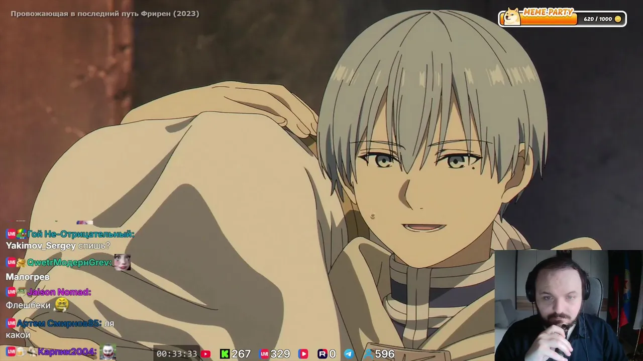This screenshot has height=361, width=643.
Task: Click username Гой Не-Отрицательный in chat
Action: click(81, 234)
